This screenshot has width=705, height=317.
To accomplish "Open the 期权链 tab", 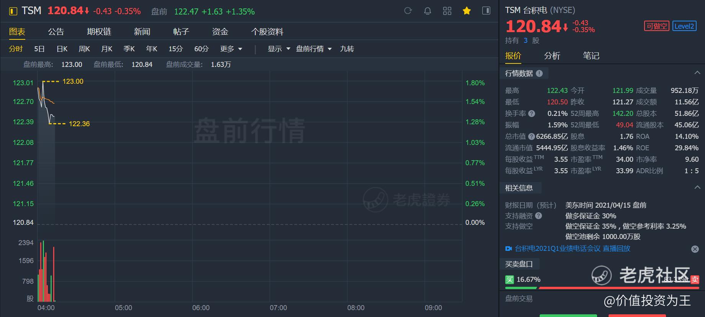I will 99,32.
